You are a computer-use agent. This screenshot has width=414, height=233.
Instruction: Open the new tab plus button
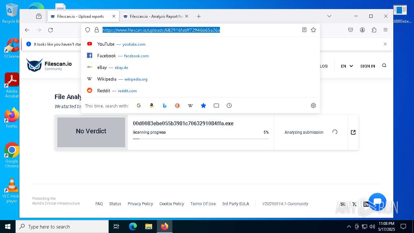tap(199, 16)
